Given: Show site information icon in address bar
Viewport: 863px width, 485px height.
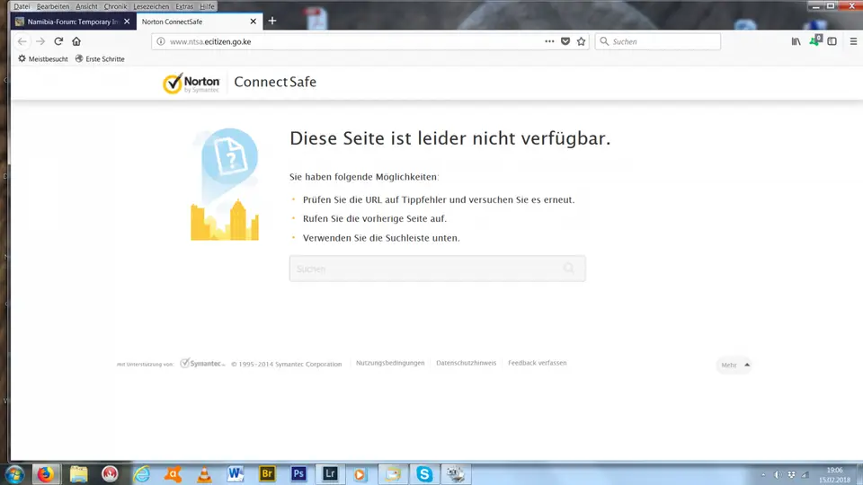Looking at the screenshot, I should tap(161, 41).
